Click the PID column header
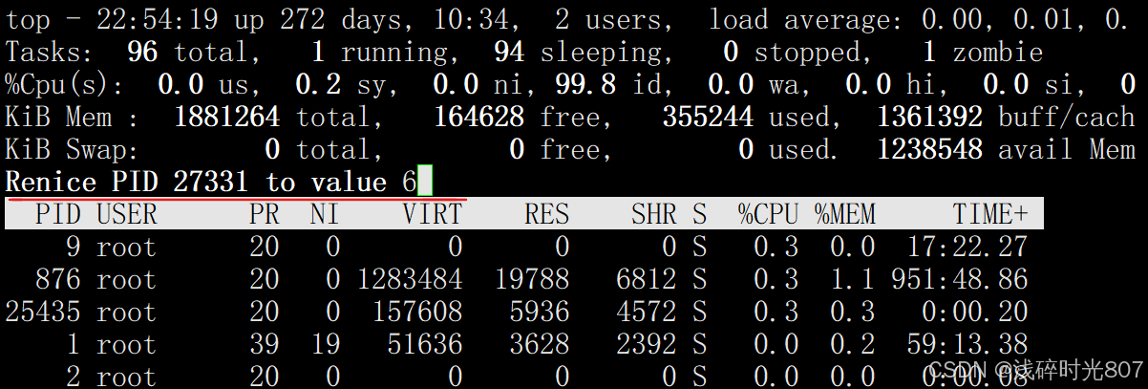Screen dimensions: 1148x389 click(x=57, y=214)
